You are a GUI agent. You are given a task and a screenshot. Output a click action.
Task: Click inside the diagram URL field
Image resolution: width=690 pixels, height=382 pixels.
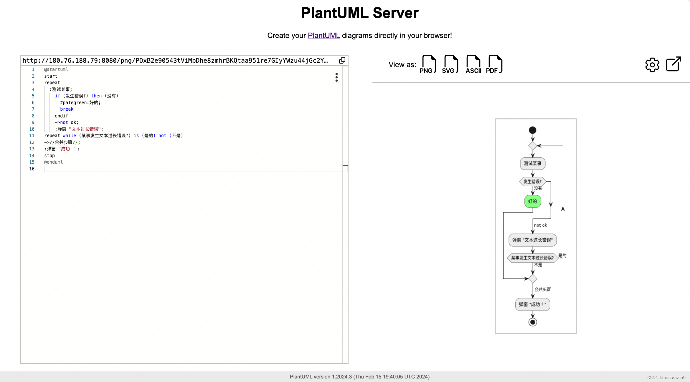coord(177,60)
